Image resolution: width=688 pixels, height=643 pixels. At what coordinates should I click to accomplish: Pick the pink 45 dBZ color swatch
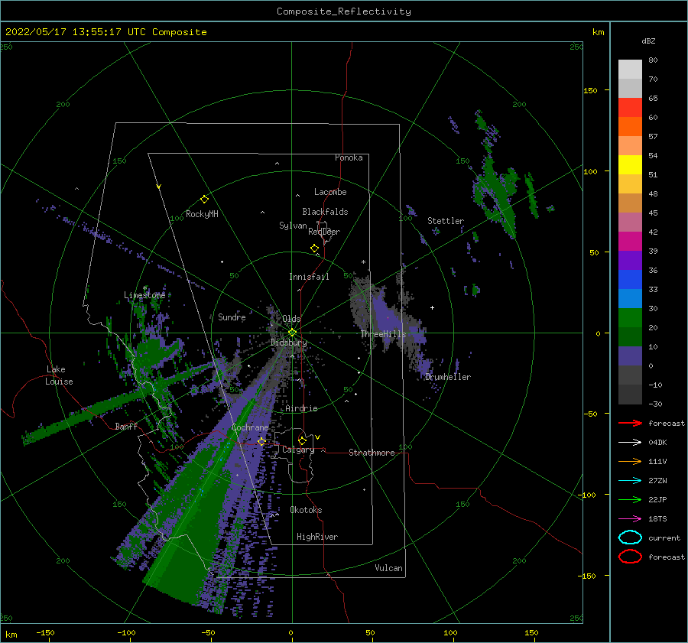tap(630, 222)
